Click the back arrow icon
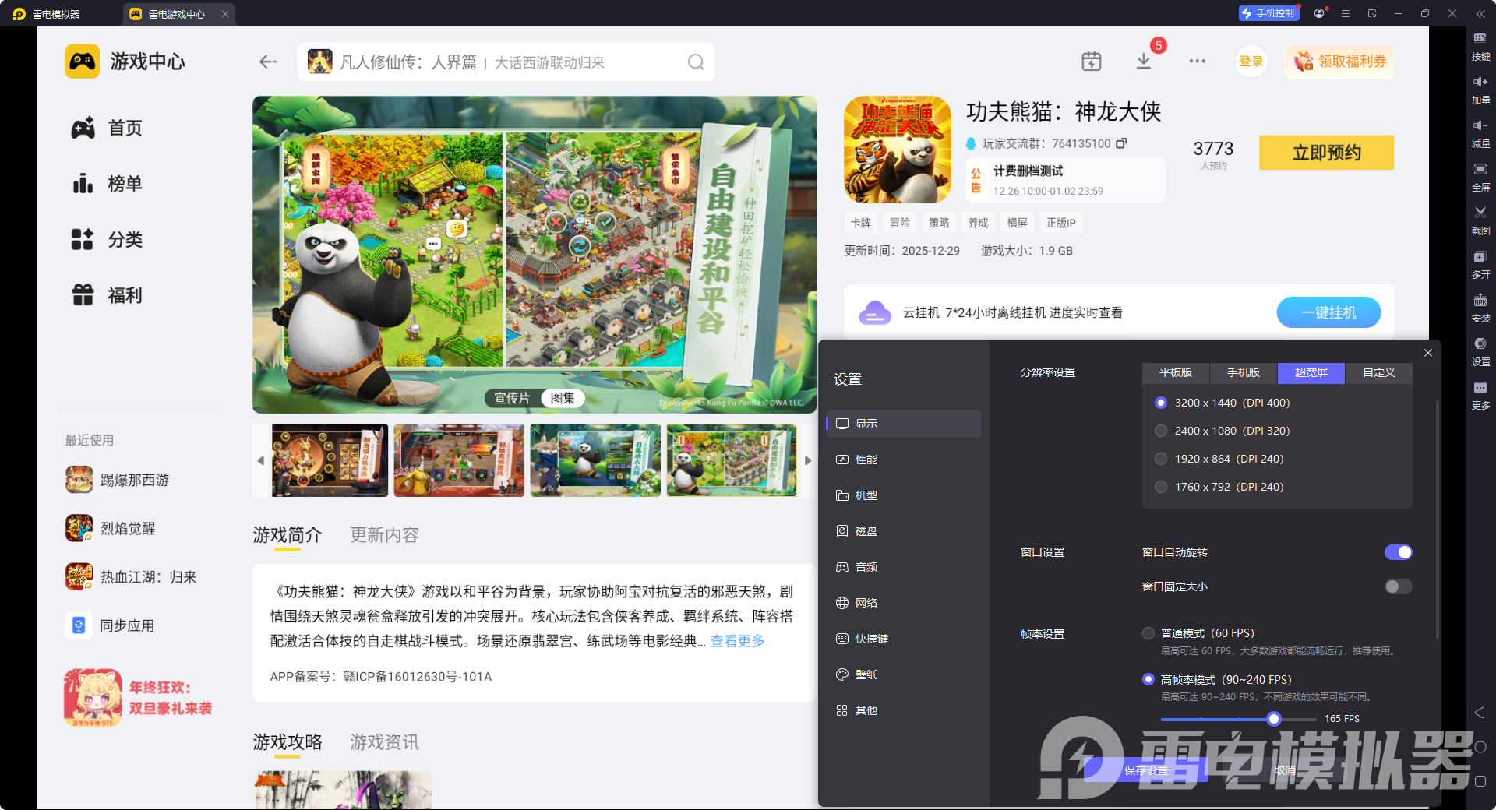Viewport: 1496px width, 810px height. tap(268, 62)
